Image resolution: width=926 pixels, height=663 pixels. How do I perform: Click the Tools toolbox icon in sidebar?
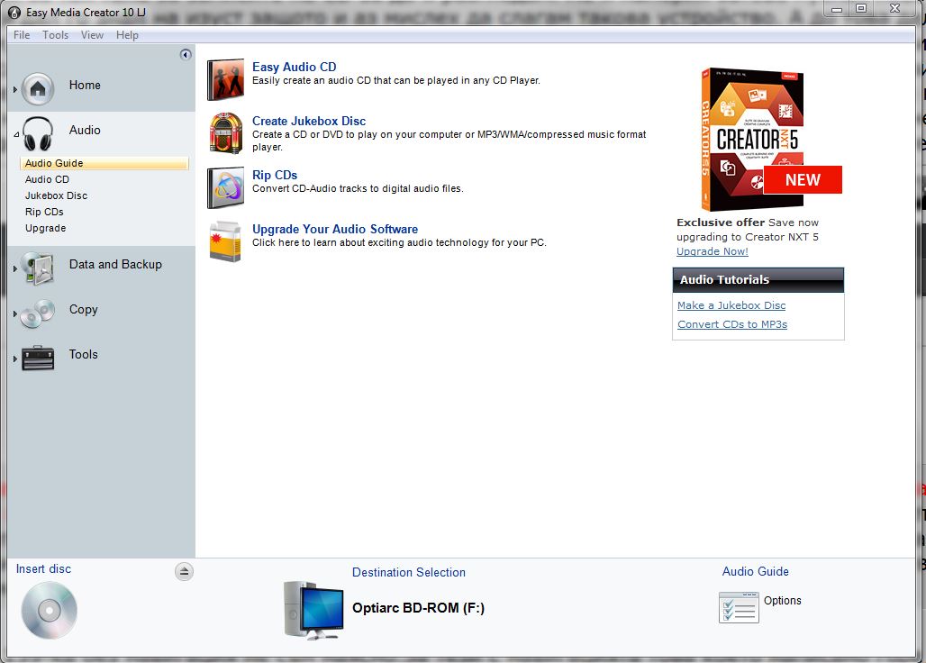[38, 357]
